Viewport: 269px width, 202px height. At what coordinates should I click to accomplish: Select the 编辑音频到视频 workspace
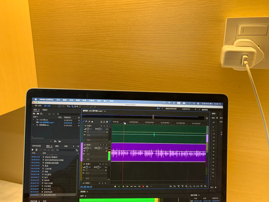click(171, 109)
